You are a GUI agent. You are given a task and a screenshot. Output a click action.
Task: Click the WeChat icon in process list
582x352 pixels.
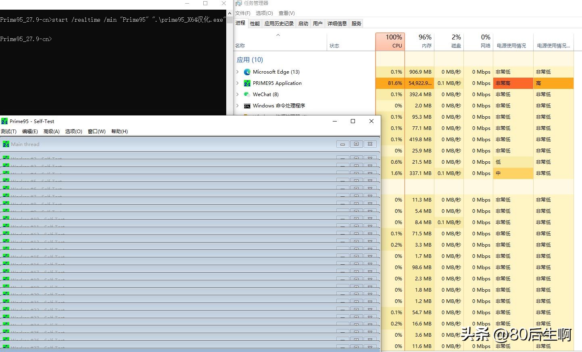pos(247,95)
